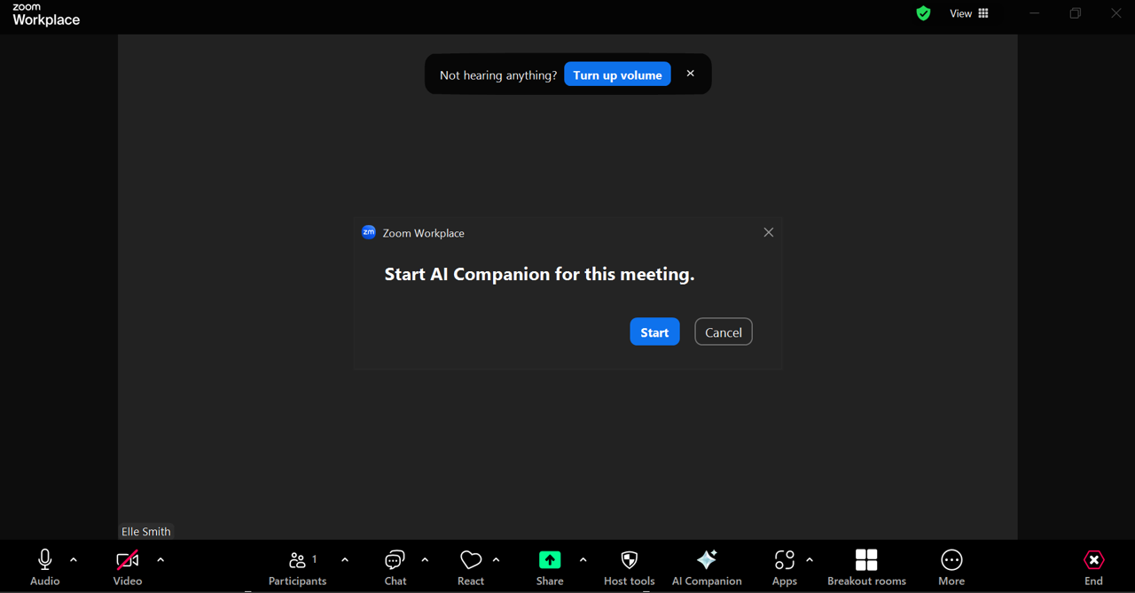Click the green Share screen icon

pyautogui.click(x=550, y=560)
